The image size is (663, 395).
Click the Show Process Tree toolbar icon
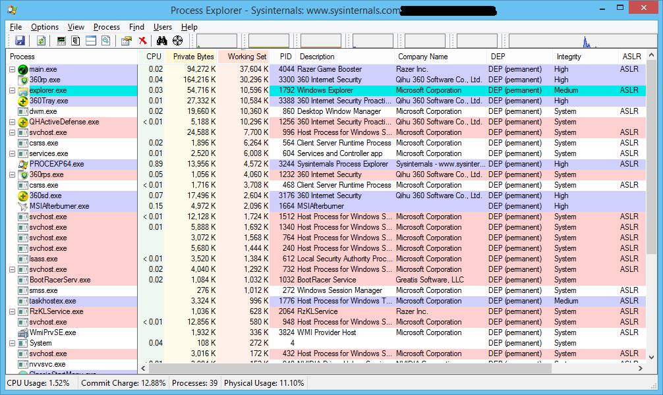(x=76, y=41)
